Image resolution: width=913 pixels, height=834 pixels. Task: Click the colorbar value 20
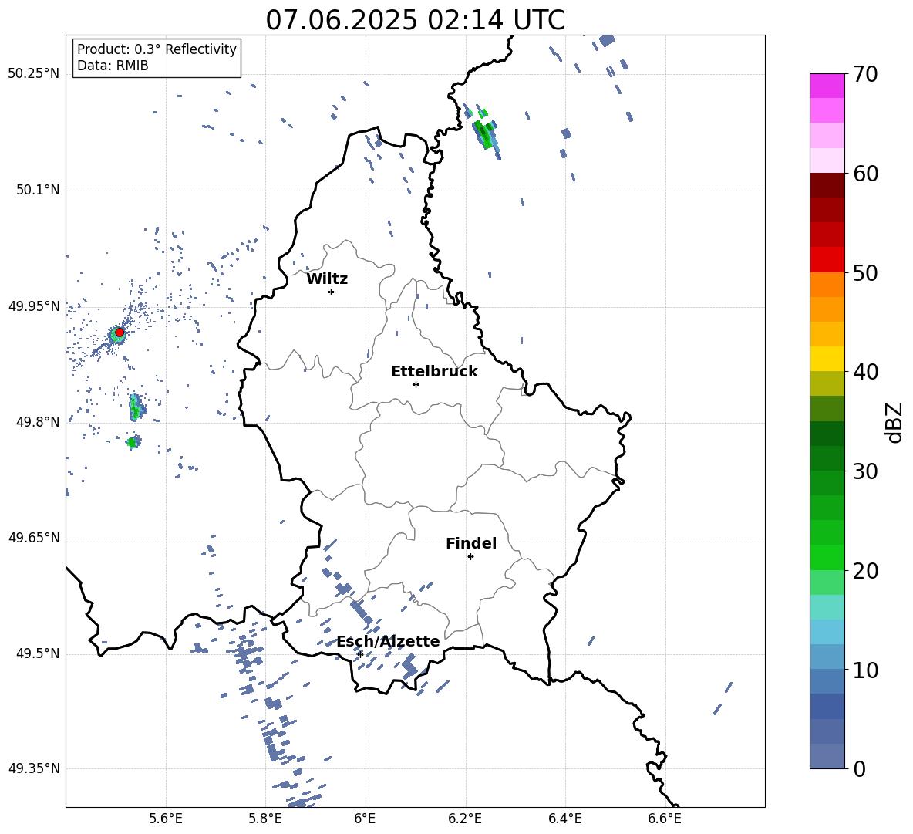(x=866, y=571)
